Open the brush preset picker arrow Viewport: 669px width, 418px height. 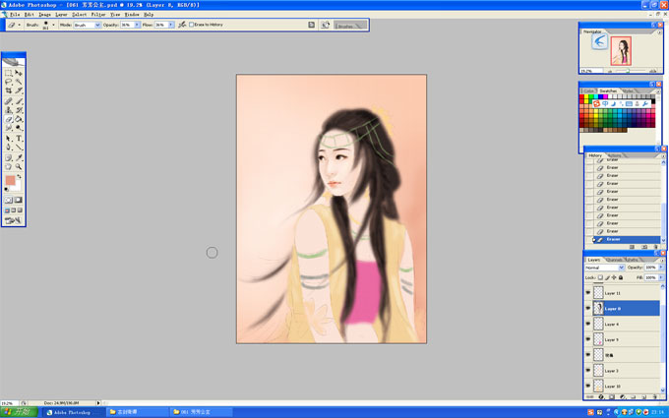point(53,25)
